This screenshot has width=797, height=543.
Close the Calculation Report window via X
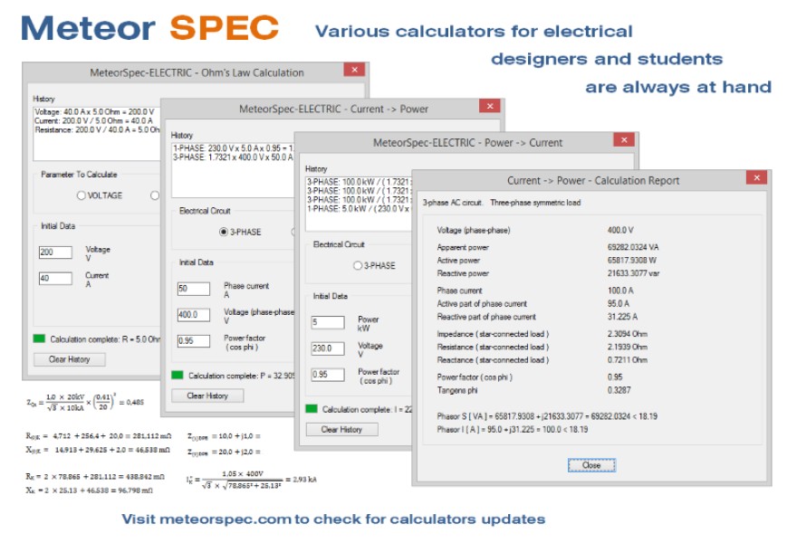tap(757, 177)
